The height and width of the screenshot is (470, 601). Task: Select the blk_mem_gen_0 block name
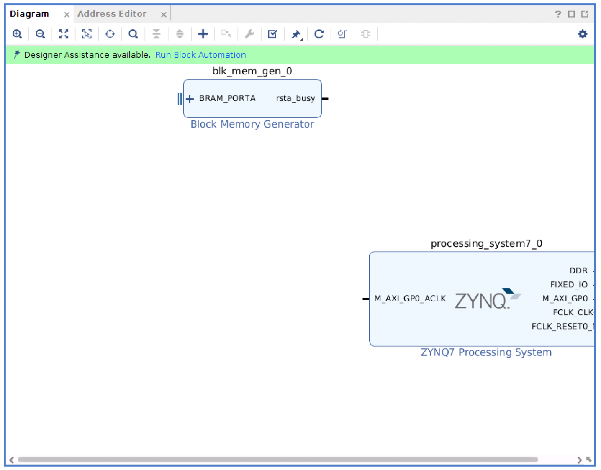[252, 71]
